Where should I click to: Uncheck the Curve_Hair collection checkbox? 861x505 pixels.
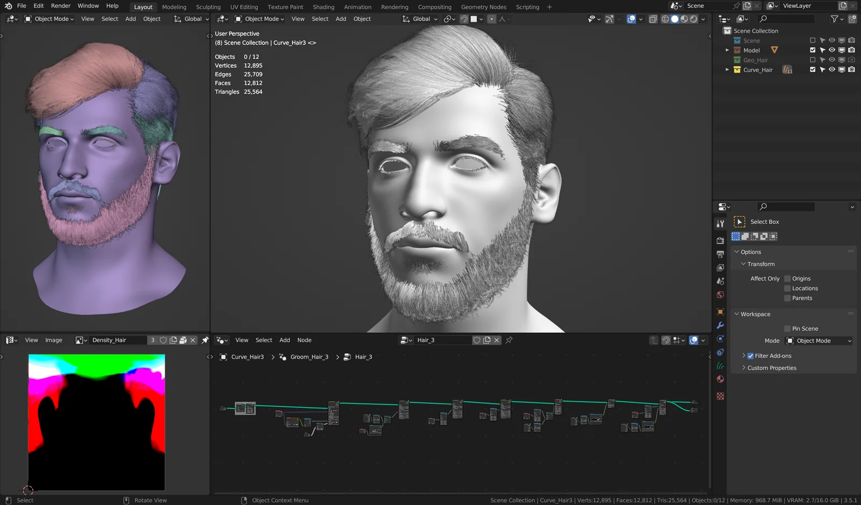(x=813, y=69)
